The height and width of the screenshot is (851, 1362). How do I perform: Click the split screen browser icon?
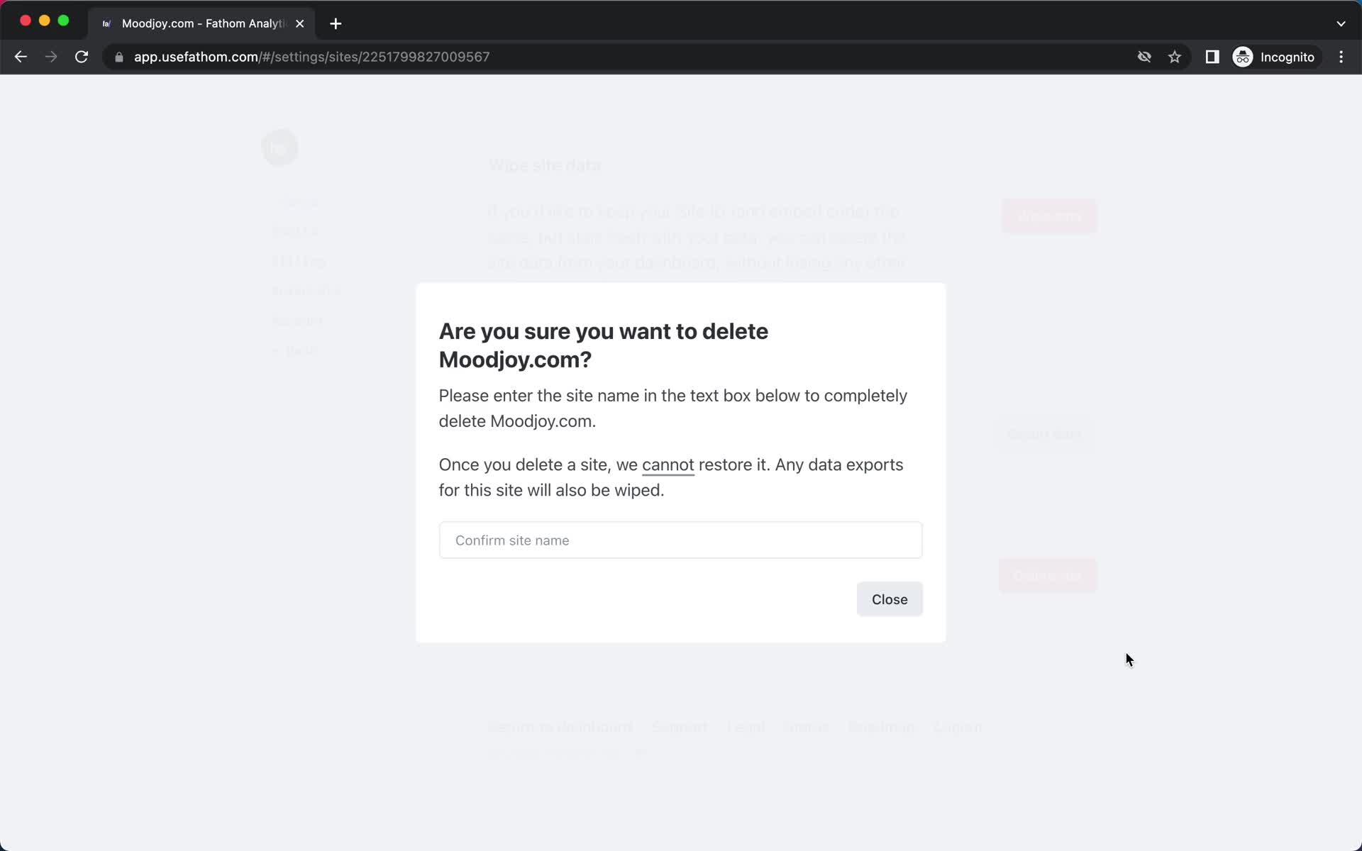(1213, 57)
